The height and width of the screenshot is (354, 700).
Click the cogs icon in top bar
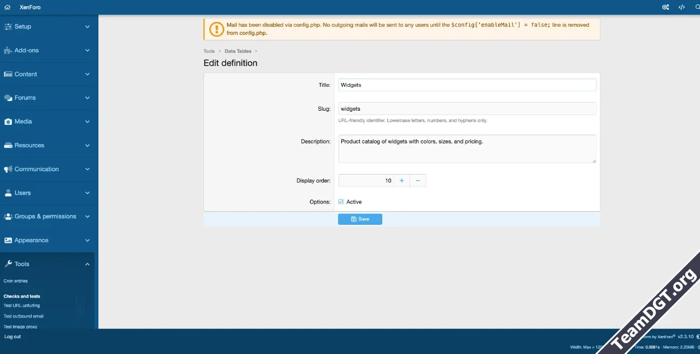pos(666,7)
